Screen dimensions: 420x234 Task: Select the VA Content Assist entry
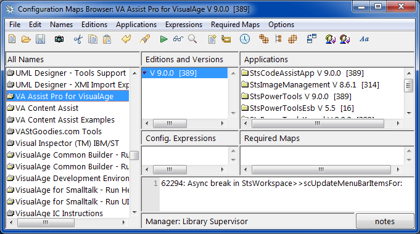[x=68, y=108]
